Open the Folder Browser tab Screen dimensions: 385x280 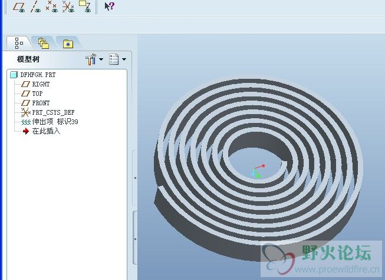click(44, 44)
